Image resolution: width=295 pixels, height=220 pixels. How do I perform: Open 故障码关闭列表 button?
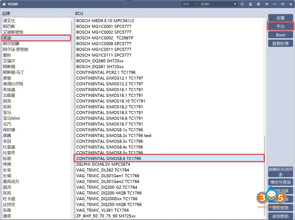click(280, 172)
